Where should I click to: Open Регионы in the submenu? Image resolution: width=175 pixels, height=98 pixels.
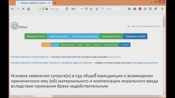pyautogui.click(x=97, y=45)
